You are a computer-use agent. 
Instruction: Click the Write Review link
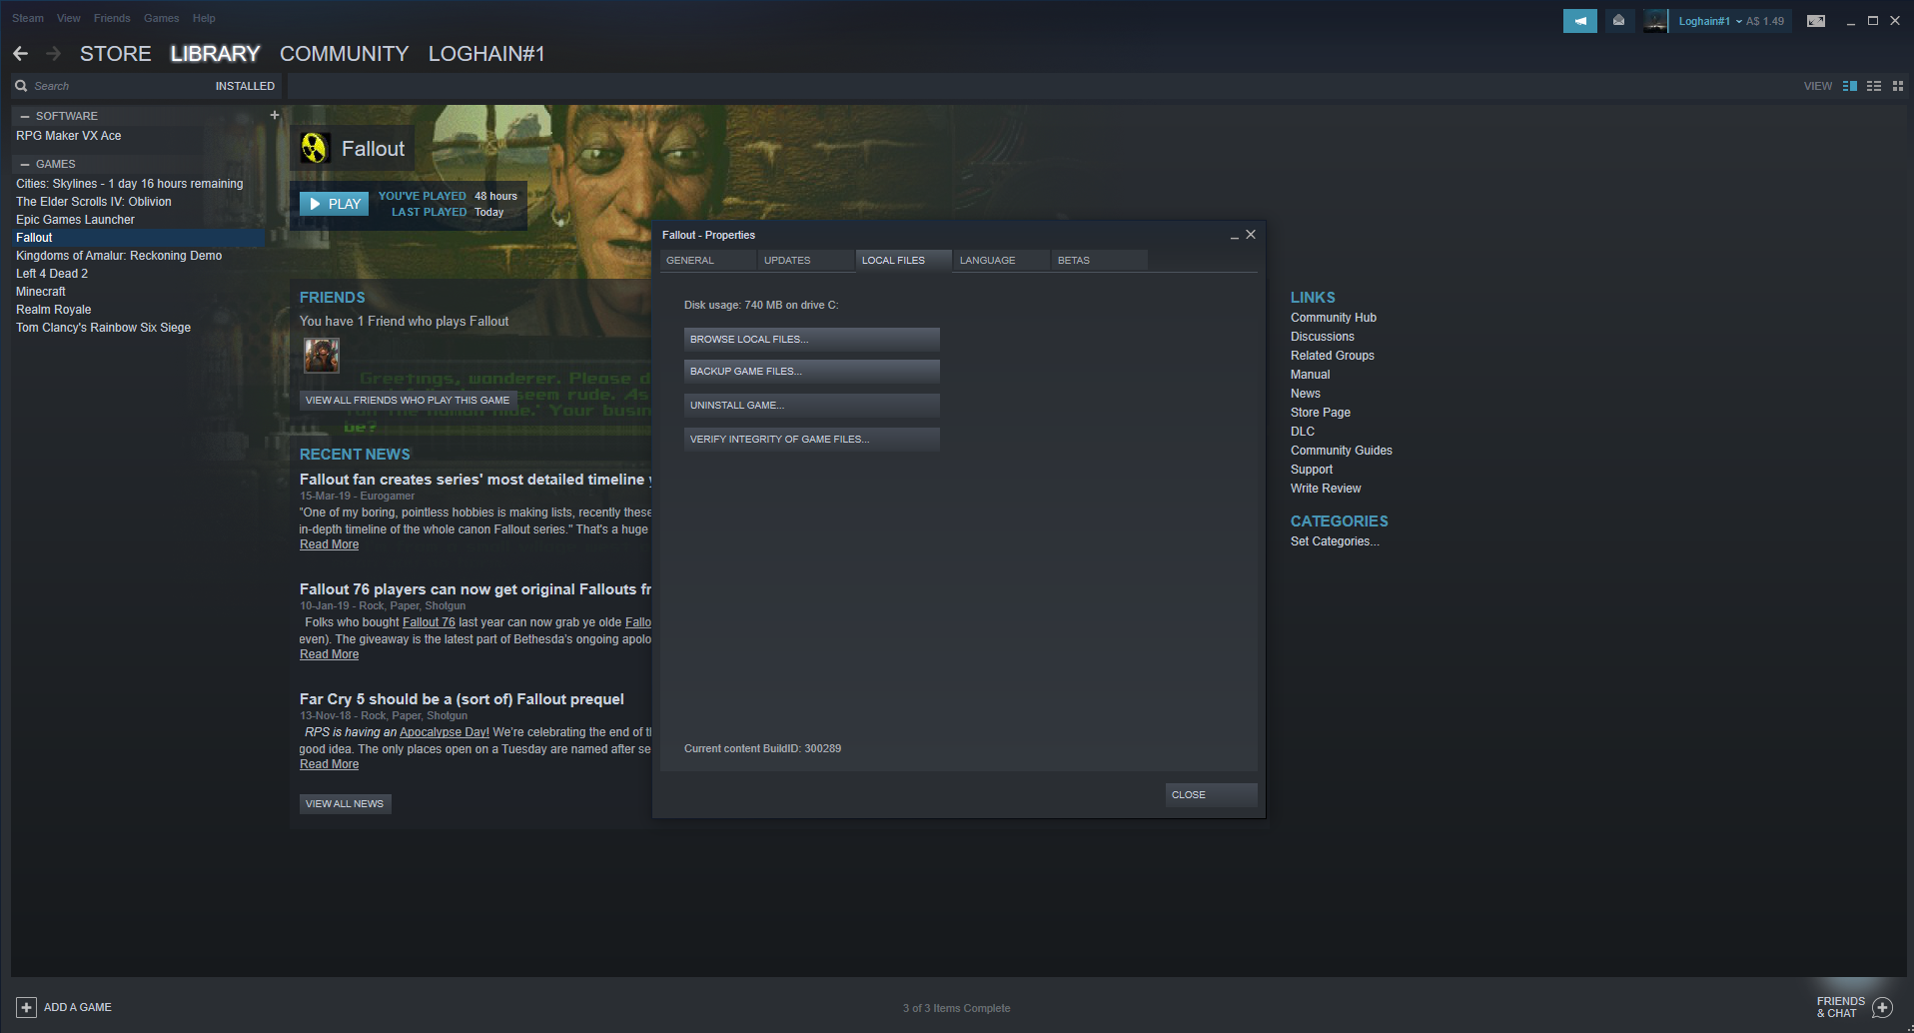click(1326, 489)
